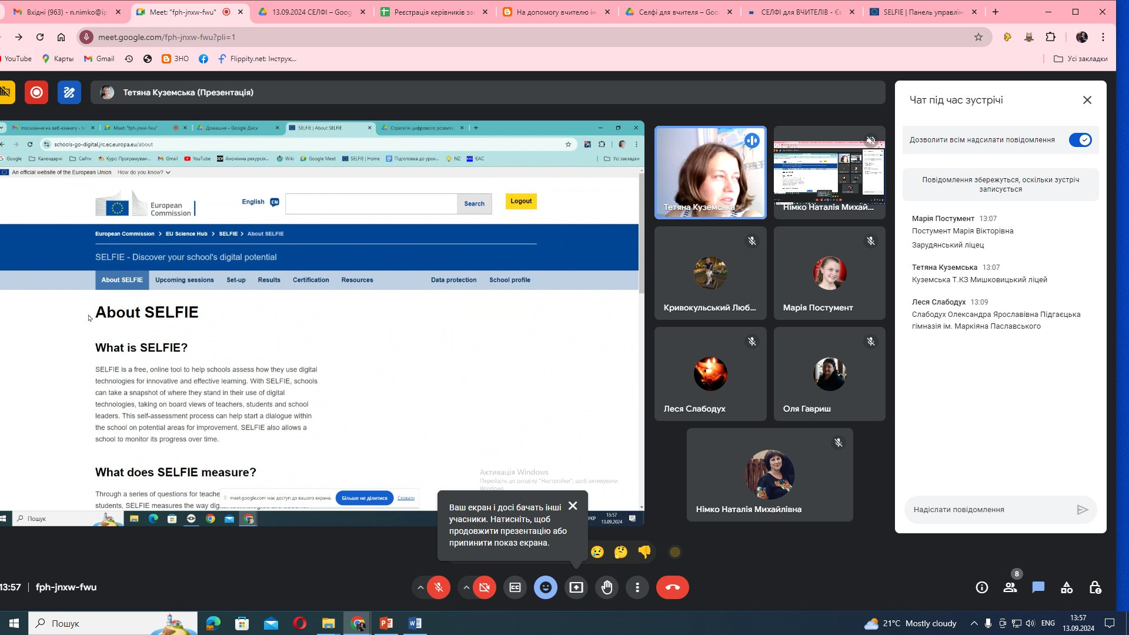
Task: Open Усі закладки folder
Action: pos(1081,59)
